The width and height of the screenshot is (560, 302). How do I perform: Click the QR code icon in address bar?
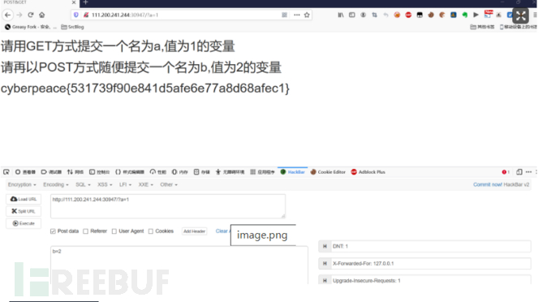[284, 15]
